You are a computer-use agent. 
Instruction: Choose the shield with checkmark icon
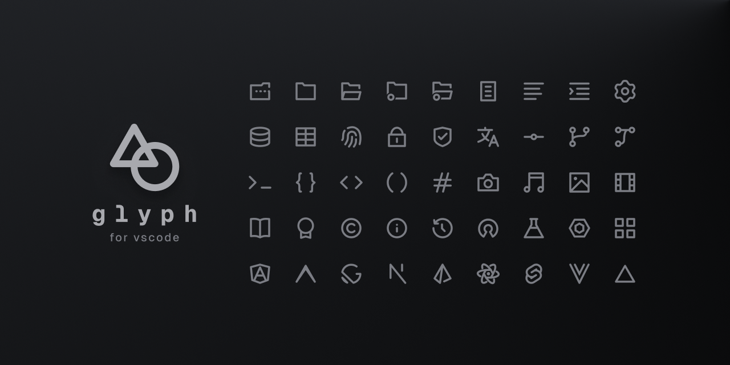(x=443, y=137)
